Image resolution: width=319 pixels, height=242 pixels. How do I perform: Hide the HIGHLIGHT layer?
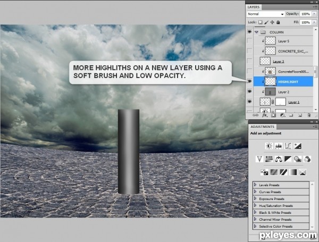[x=249, y=81]
